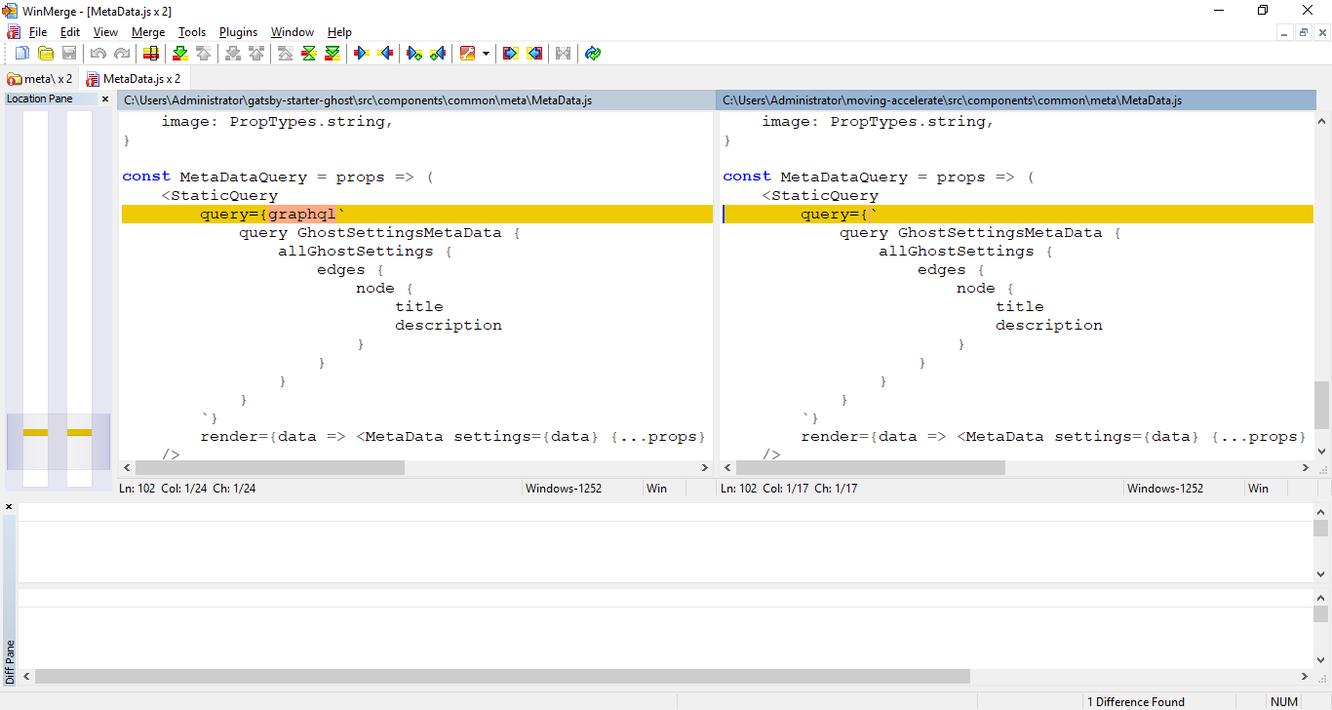Click the Previous Difference up arrow icon
1332x710 pixels.
pos(203,53)
